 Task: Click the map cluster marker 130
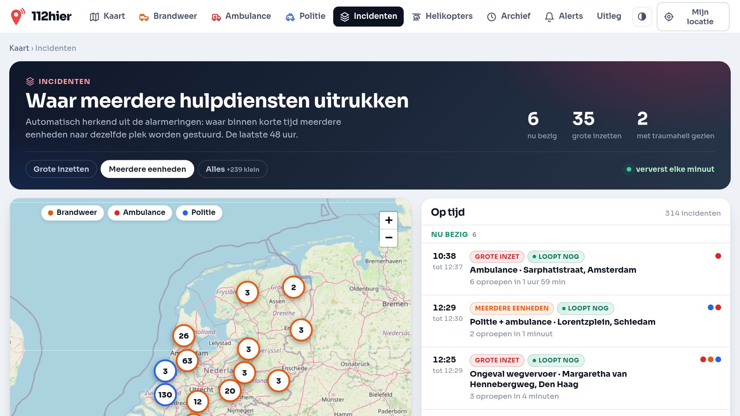coord(165,394)
